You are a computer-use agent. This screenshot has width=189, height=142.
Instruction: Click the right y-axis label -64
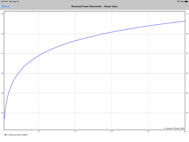[187, 113]
